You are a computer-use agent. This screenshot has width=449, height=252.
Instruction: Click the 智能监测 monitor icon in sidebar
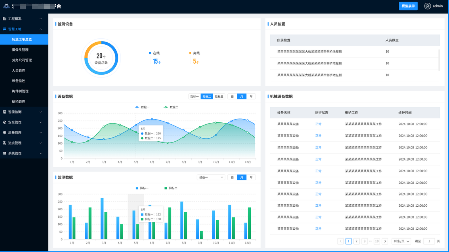(x=5, y=112)
